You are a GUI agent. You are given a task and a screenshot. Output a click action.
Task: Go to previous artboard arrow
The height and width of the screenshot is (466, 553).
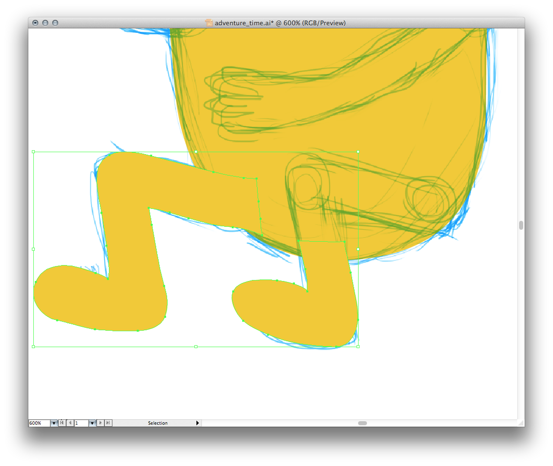(70, 423)
